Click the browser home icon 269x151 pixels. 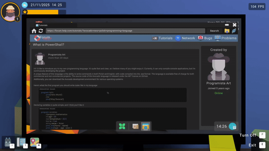tap(34, 31)
